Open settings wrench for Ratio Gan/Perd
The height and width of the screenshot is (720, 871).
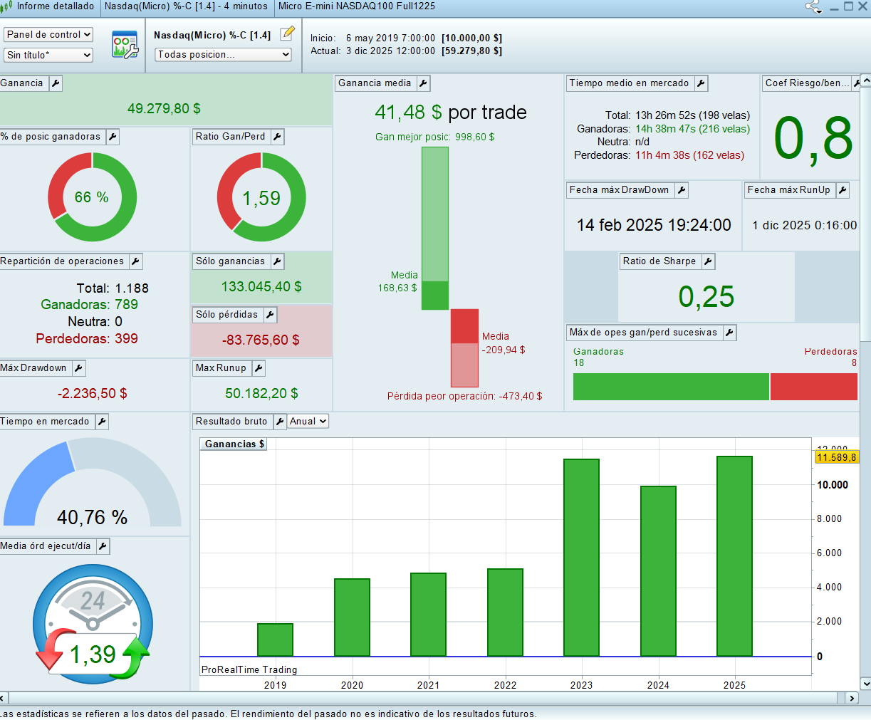pyautogui.click(x=278, y=137)
